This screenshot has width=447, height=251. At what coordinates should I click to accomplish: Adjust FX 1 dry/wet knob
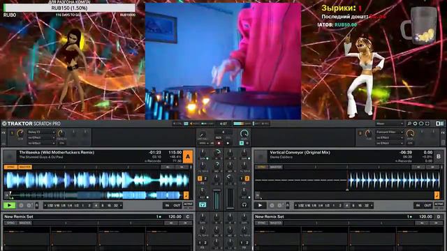(20, 133)
